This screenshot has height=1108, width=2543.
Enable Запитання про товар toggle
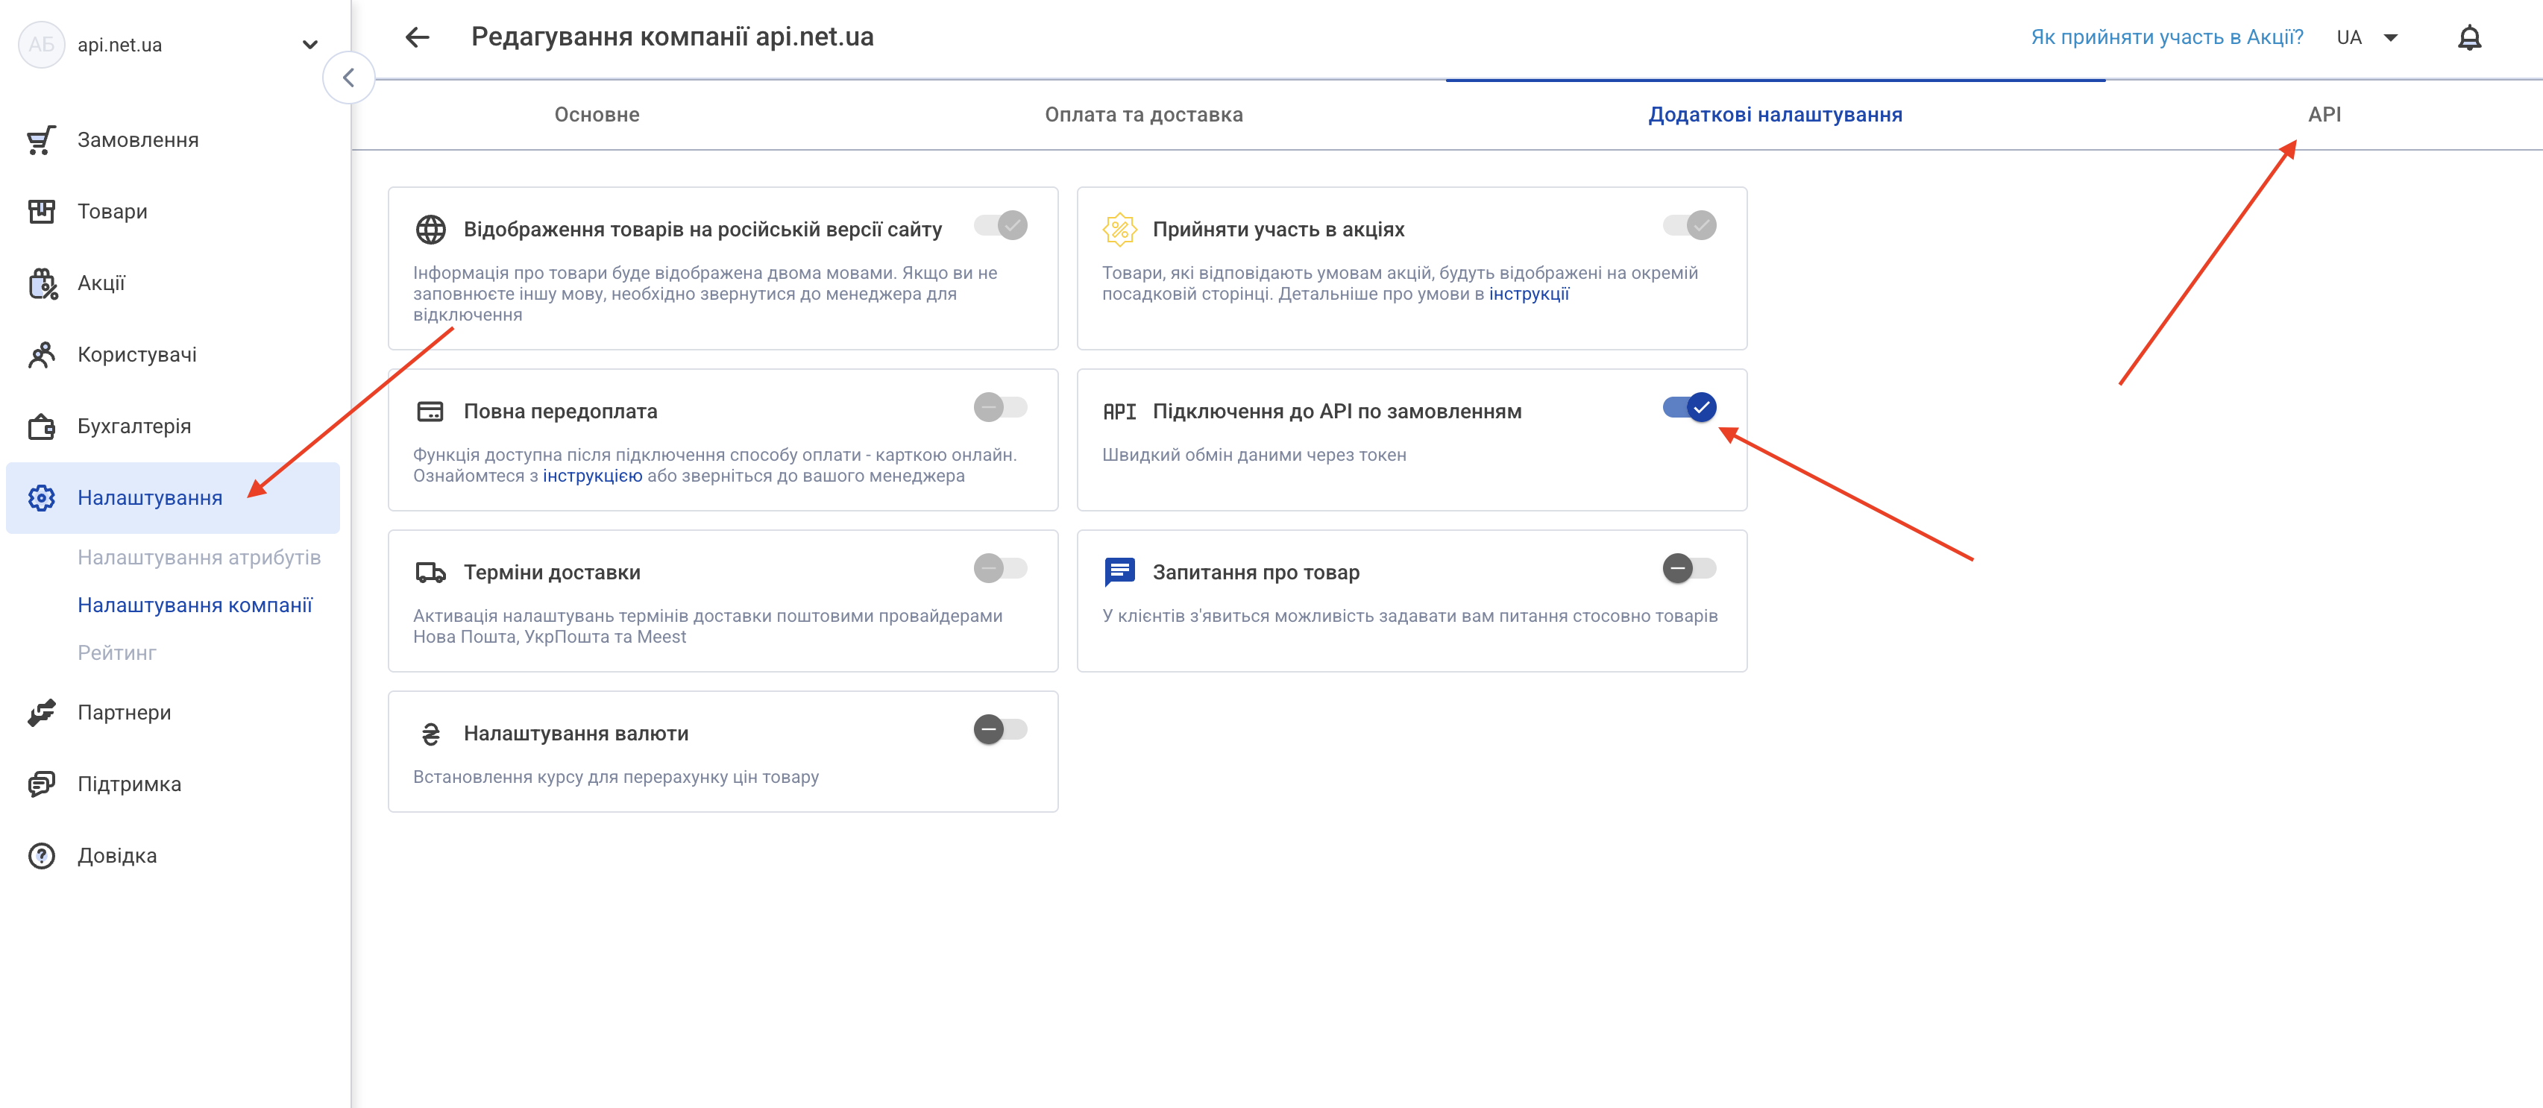click(1689, 568)
